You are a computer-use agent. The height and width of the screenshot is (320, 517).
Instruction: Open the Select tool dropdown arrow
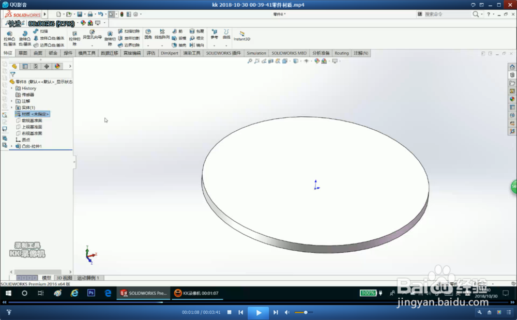[x=116, y=14]
